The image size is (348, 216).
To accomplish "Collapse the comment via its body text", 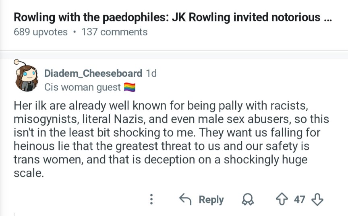I will click(171, 139).
